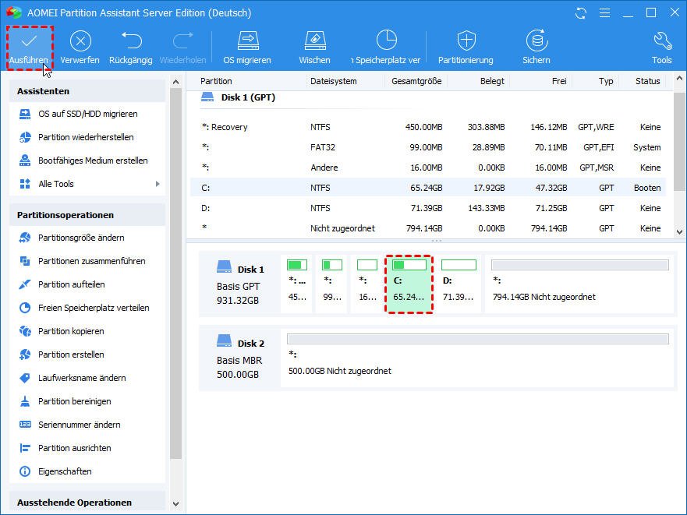Image resolution: width=687 pixels, height=515 pixels.
Task: Open the Partitionierung toolbar icon
Action: 466,42
